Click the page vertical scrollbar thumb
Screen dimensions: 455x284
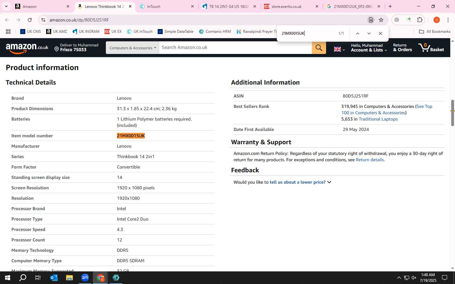452,113
